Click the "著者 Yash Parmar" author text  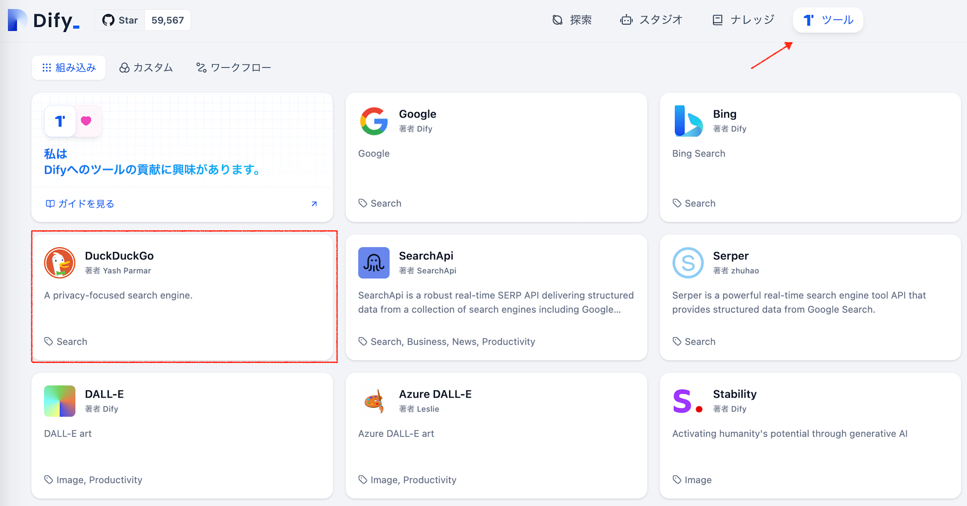click(x=118, y=270)
